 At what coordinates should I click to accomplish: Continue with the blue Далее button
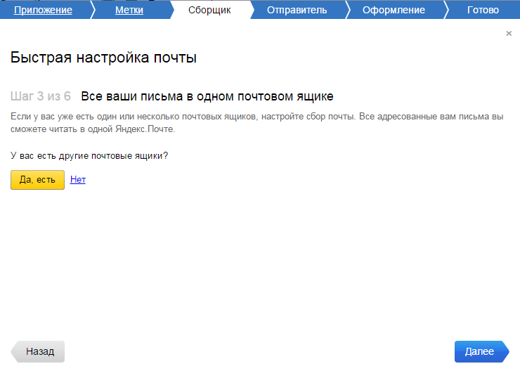(480, 351)
